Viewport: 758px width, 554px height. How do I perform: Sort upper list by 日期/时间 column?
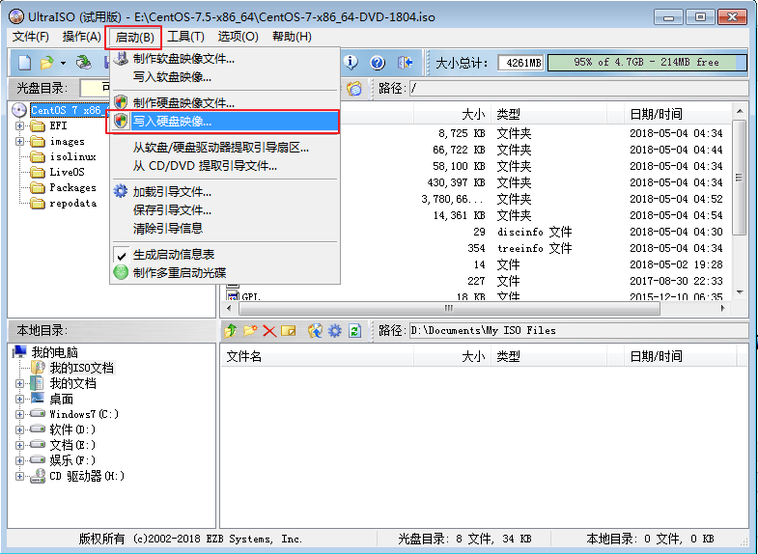point(677,115)
